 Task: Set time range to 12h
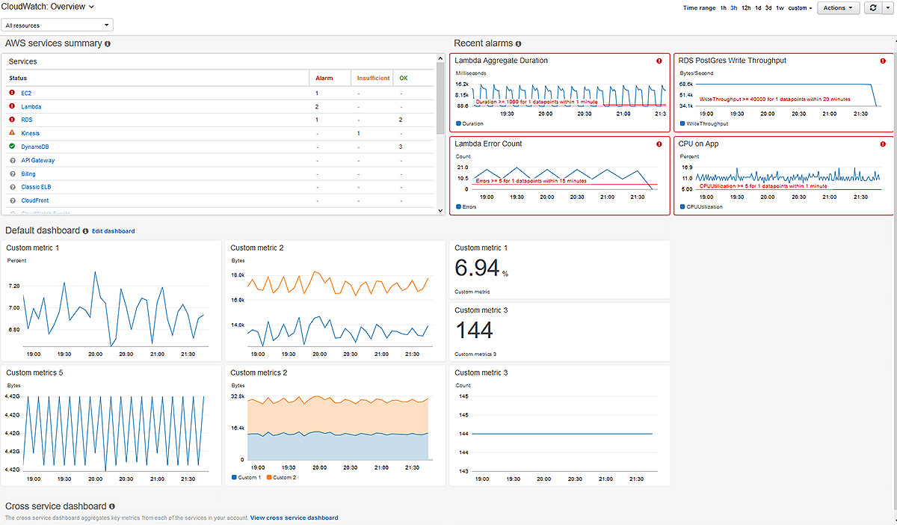(x=746, y=8)
